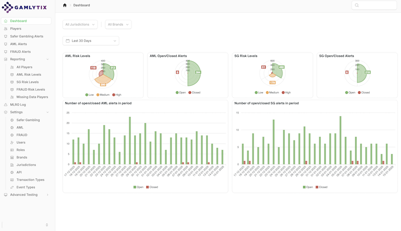Click the API settings sidebar icon
Image resolution: width=401 pixels, height=231 pixels.
(12, 172)
